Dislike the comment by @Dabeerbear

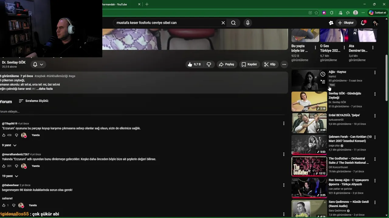pos(14,205)
